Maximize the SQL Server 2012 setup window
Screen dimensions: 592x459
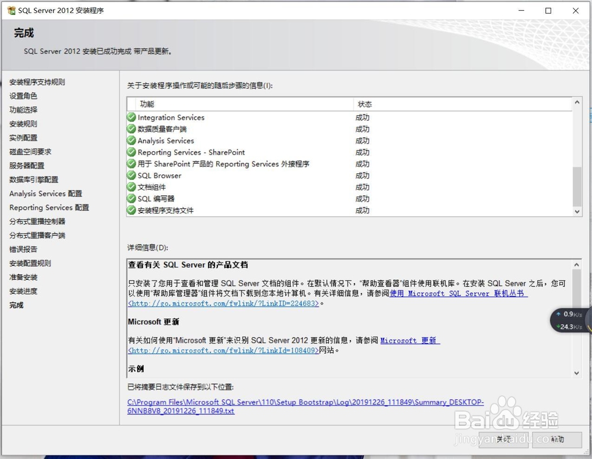click(548, 11)
